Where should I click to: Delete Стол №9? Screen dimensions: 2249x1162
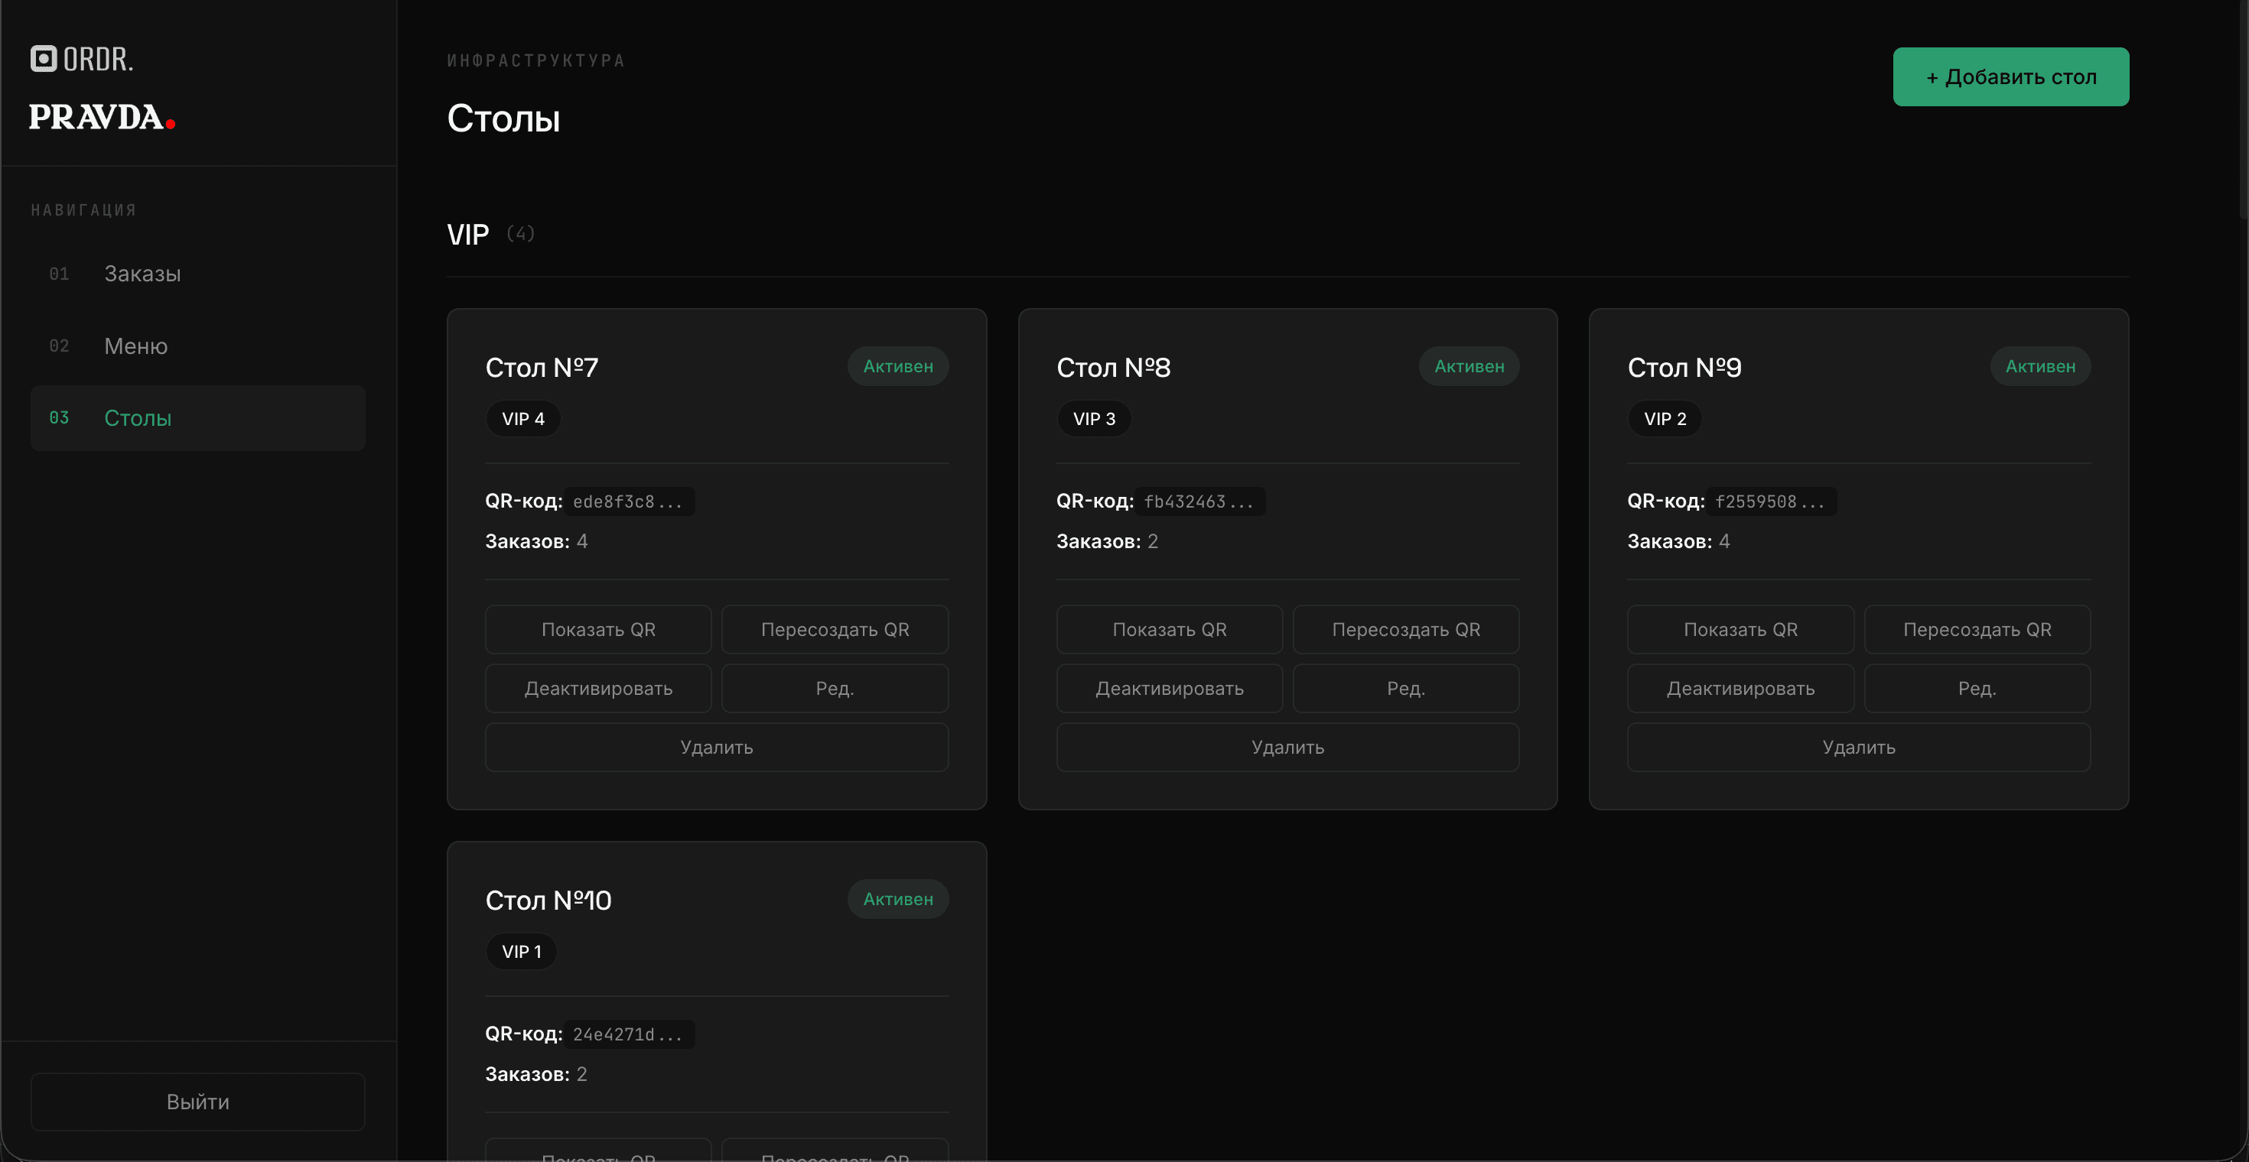point(1858,747)
